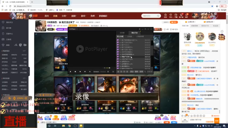The image size is (228, 128).
Task: Click the PotPlayer open/eject file button
Action: [x=90, y=71]
